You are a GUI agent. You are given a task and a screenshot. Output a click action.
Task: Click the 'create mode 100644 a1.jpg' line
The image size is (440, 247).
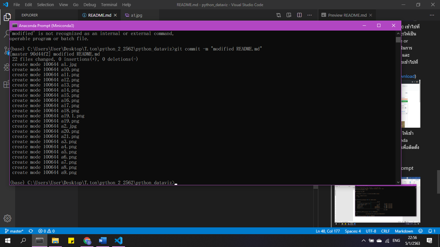pyautogui.click(x=44, y=64)
